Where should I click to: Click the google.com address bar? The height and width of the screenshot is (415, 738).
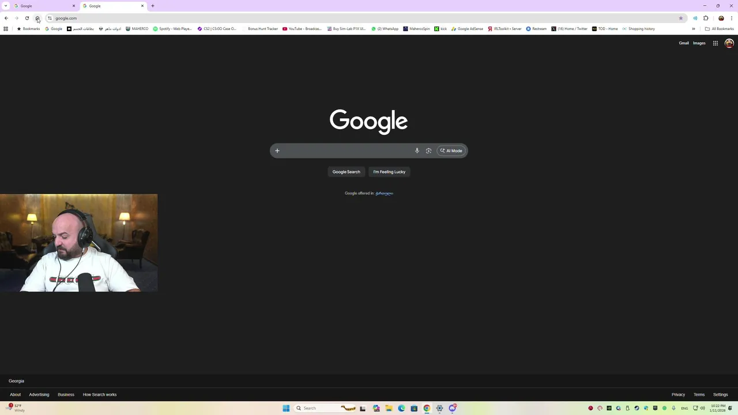(363, 18)
